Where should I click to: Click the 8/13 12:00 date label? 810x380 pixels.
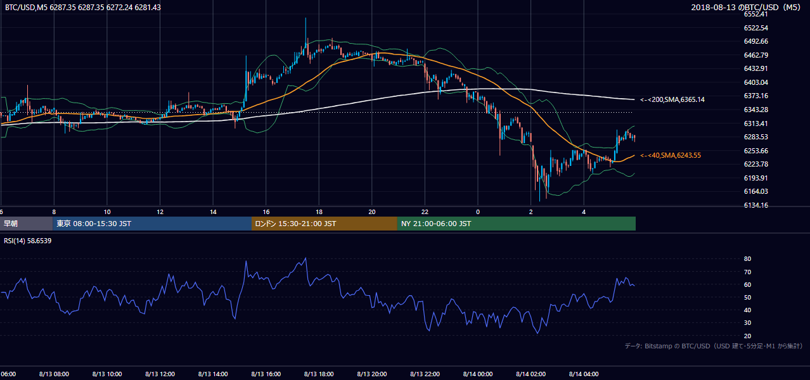click(x=160, y=374)
